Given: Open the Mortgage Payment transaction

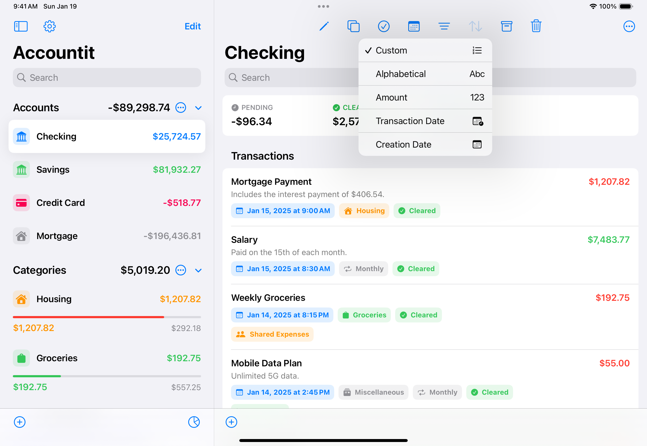Looking at the screenshot, I should click(x=430, y=197).
